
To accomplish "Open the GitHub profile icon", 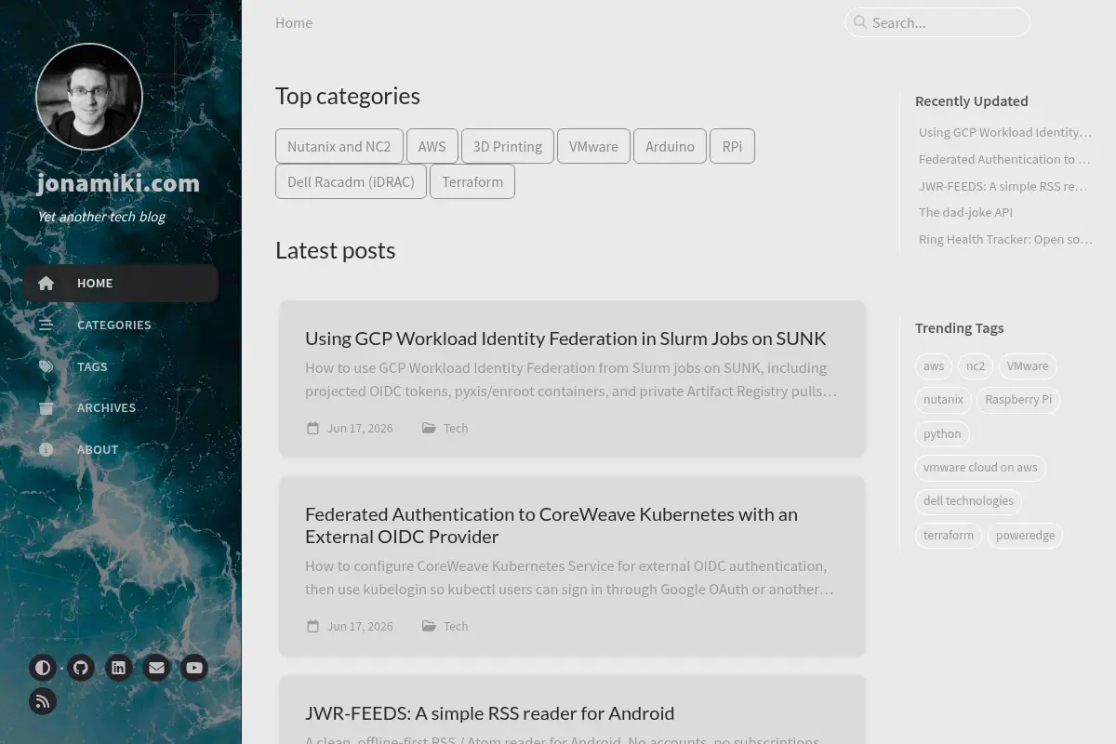I will [x=81, y=668].
